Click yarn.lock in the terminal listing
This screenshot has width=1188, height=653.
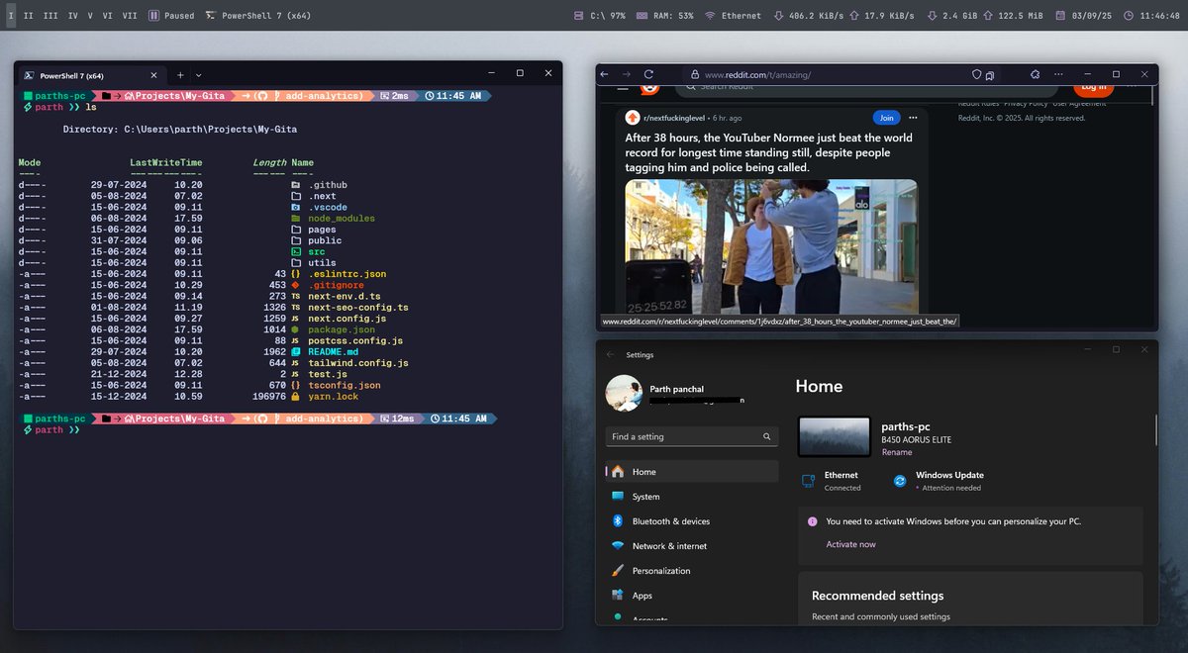(333, 397)
